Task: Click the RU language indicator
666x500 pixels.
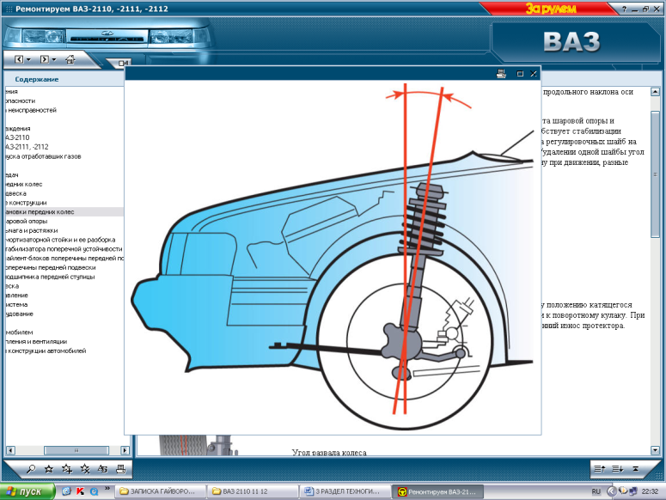Action: pyautogui.click(x=596, y=491)
